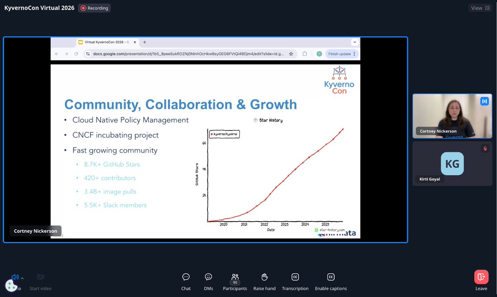Select Kirti Goyal's participant tile
The height and width of the screenshot is (297, 497).
tap(452, 164)
